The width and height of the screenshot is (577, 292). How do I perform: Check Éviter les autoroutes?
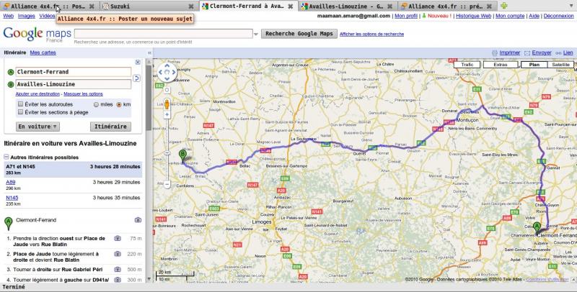pyautogui.click(x=21, y=104)
